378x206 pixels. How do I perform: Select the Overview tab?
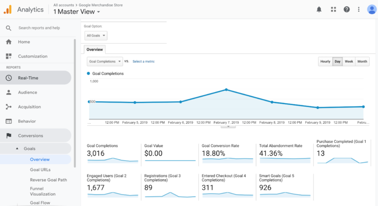click(x=94, y=49)
